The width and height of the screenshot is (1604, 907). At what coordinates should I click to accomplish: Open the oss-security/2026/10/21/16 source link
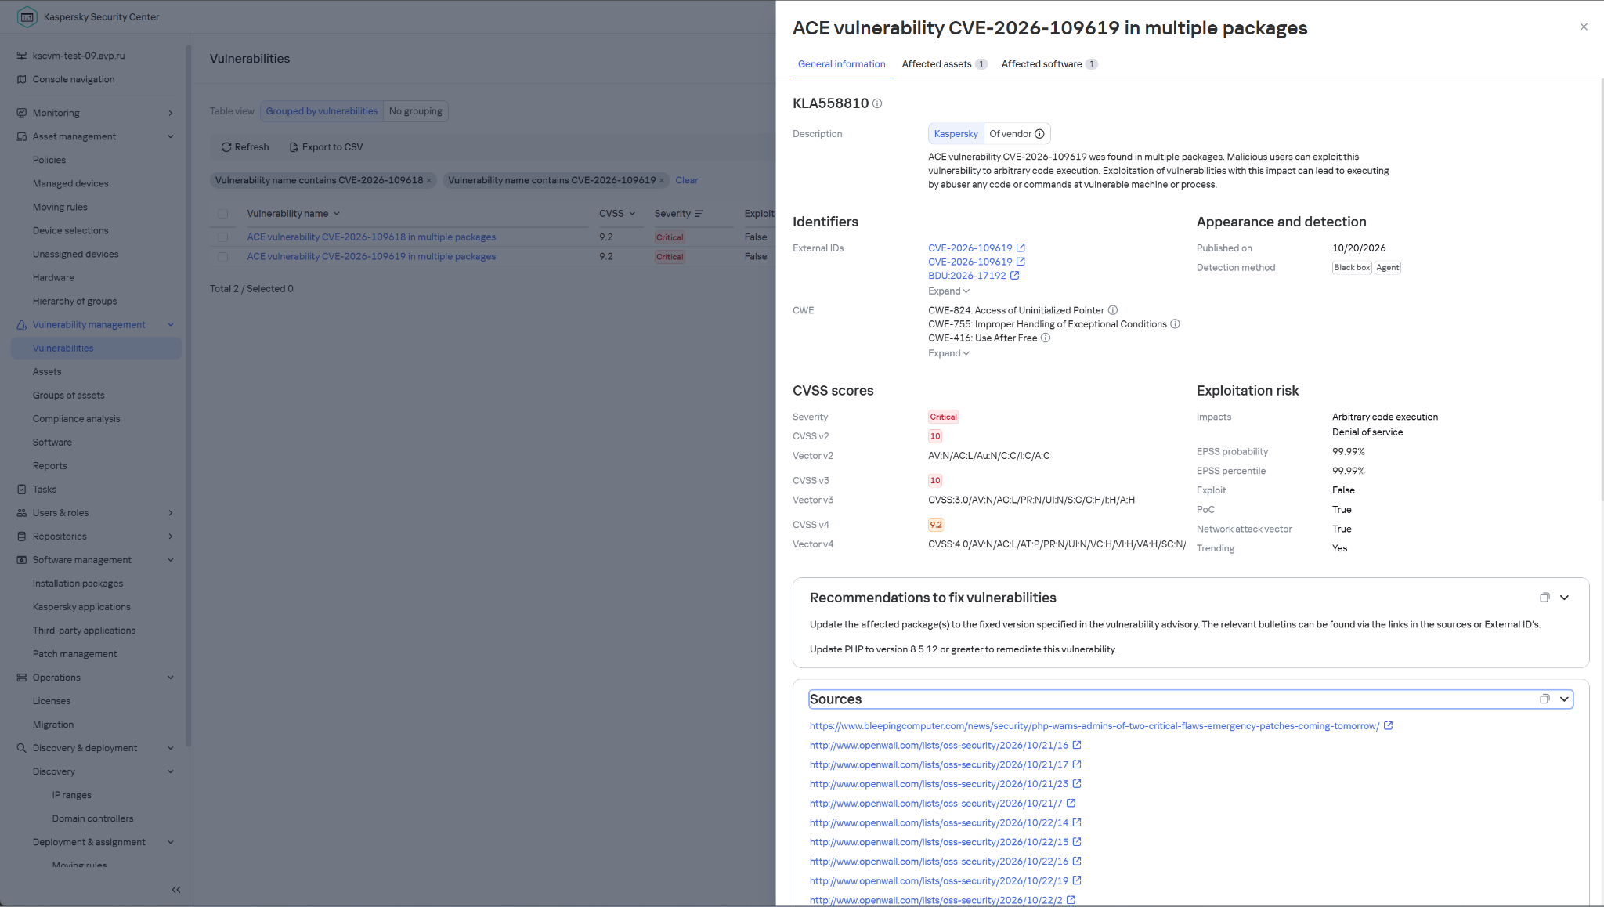point(938,746)
